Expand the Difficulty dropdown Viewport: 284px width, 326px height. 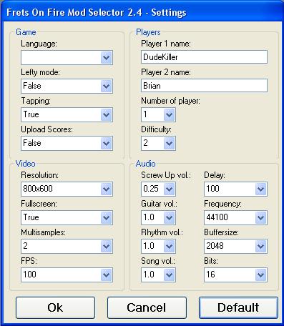coord(158,143)
